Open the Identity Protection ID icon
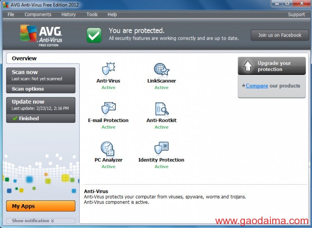312x228 pixels. click(161, 148)
